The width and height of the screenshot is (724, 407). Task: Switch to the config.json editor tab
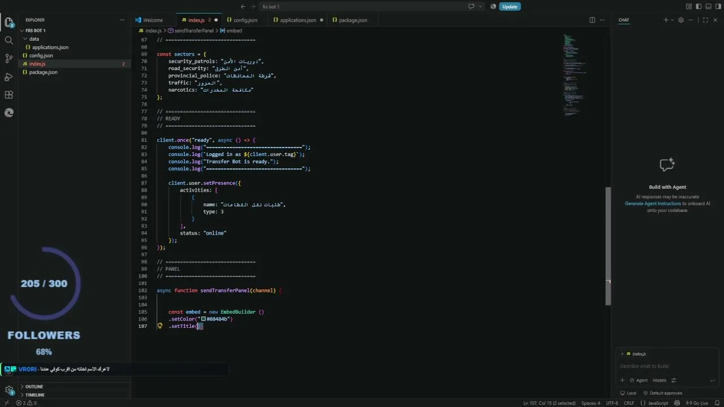245,20
